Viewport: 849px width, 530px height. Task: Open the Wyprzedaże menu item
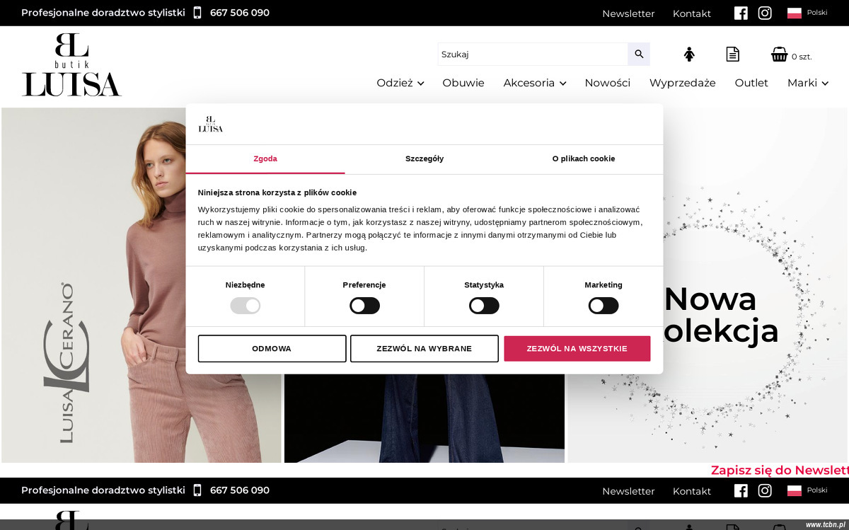(683, 83)
